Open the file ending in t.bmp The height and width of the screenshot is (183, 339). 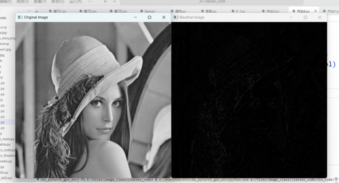click(5, 44)
